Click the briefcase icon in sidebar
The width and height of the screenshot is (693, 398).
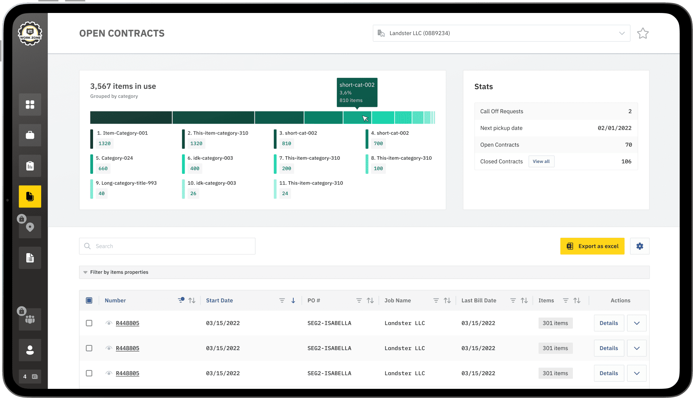(30, 135)
